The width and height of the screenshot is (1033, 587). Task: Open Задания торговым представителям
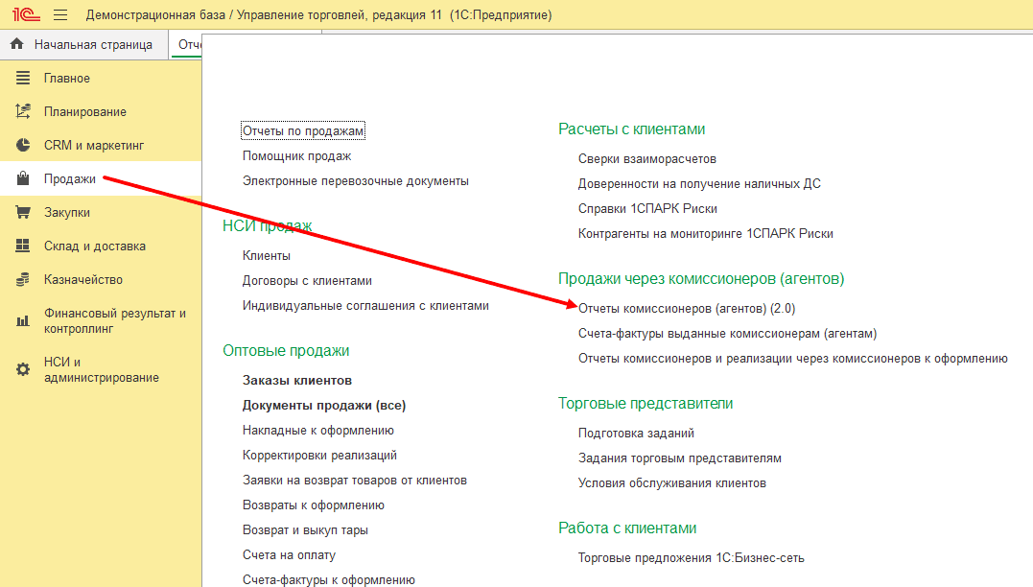(680, 458)
